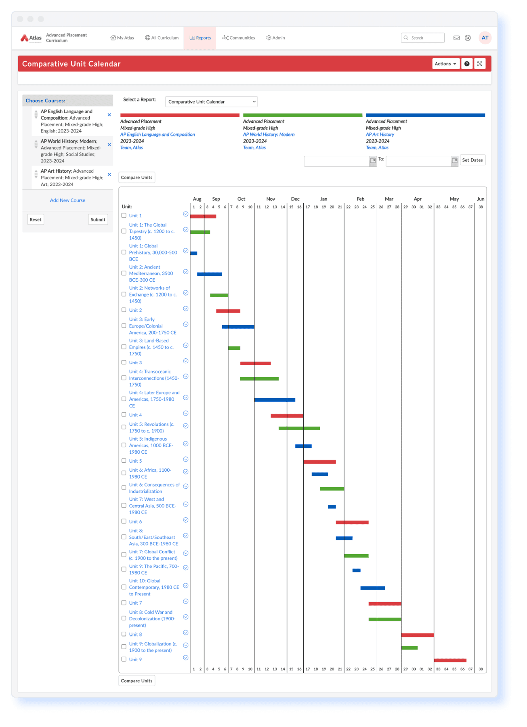
Task: Toggle fullscreen with the expand icon
Action: [x=480, y=64]
